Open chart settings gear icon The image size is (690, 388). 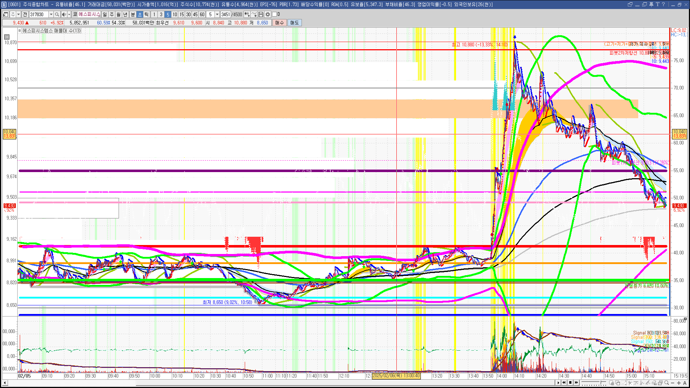268,14
